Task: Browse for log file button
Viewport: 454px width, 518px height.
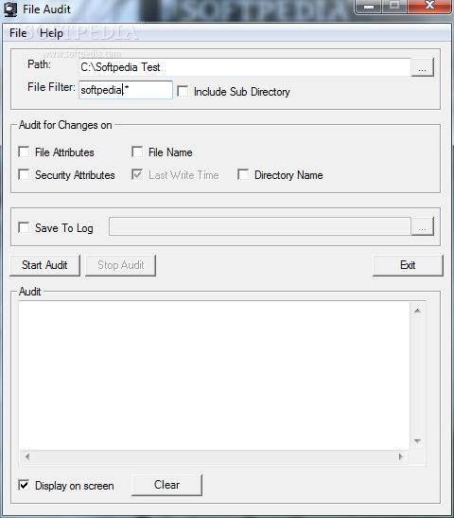Action: tap(423, 226)
